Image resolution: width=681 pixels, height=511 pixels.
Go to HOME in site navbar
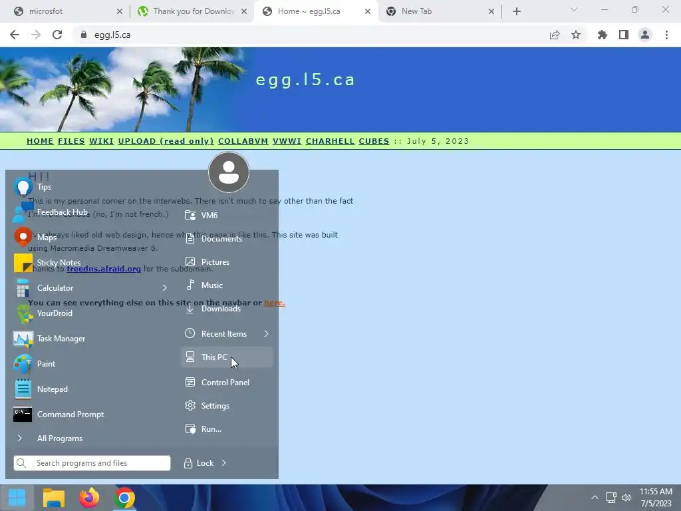click(40, 141)
